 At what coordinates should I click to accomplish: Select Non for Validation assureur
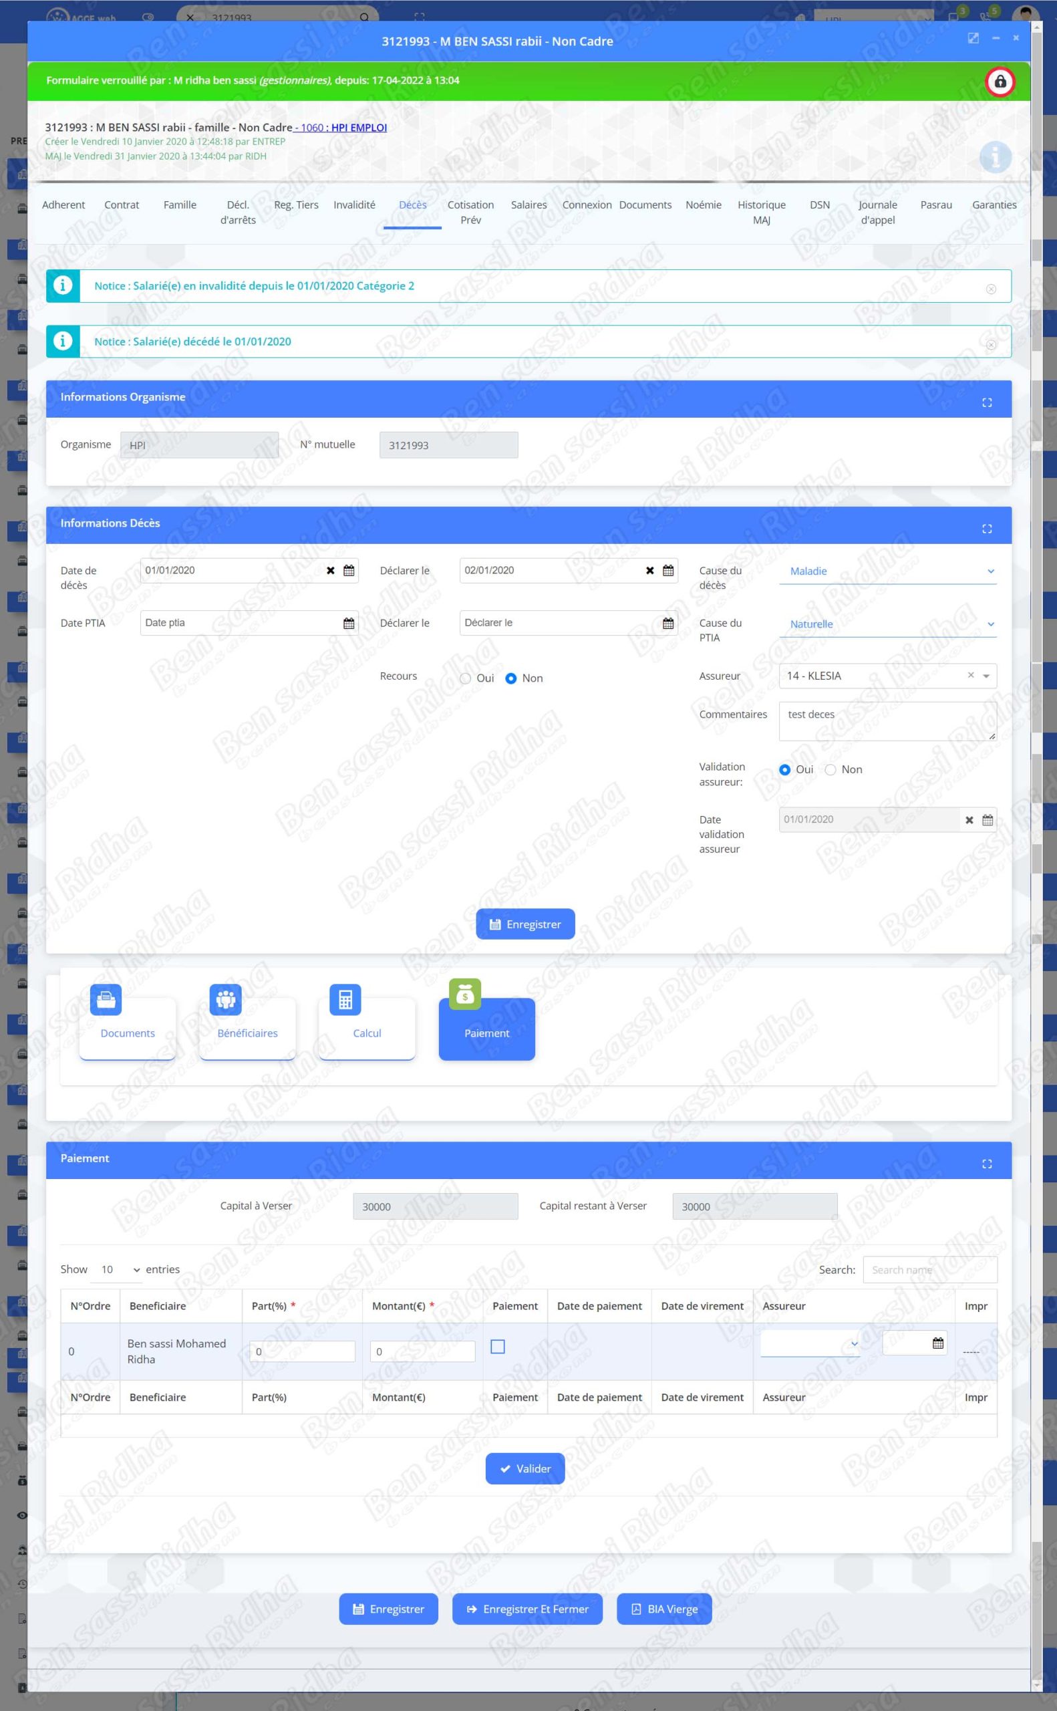[x=830, y=769]
